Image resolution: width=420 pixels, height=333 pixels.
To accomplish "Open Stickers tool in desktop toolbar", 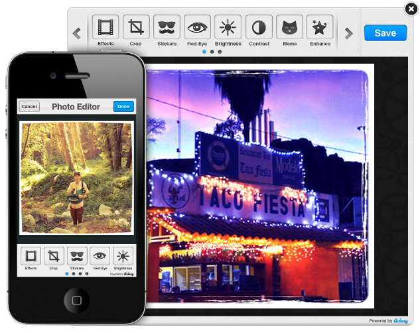I will tap(167, 27).
